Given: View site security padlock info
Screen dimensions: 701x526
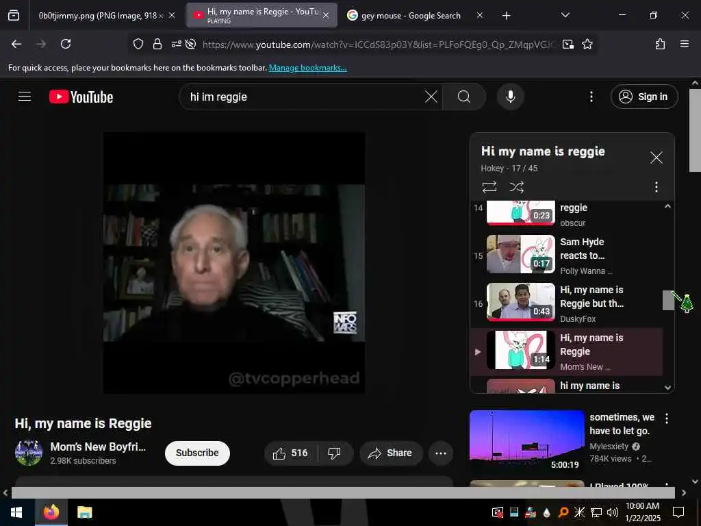Looking at the screenshot, I should [x=157, y=44].
